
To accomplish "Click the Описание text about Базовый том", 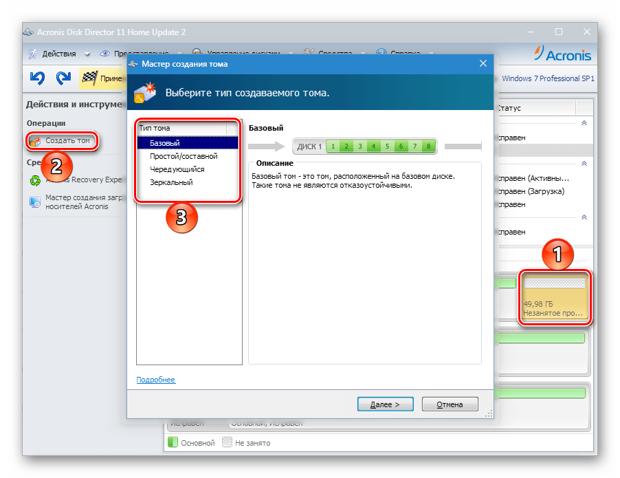I will 353,180.
